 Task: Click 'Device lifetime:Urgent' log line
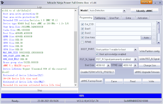pos(35,69)
